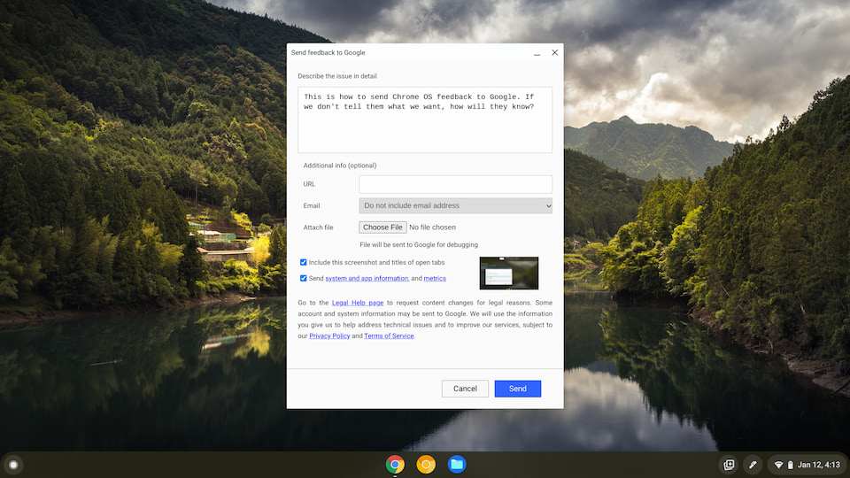Click the URL input field
Image resolution: width=850 pixels, height=478 pixels.
[455, 184]
